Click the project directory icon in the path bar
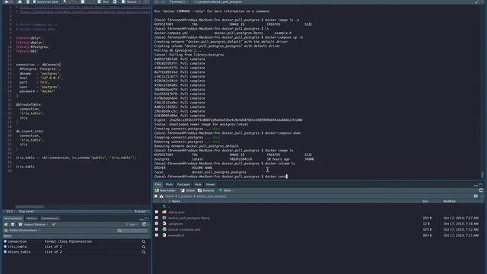The width and height of the screenshot is (487, 274). 476,196
